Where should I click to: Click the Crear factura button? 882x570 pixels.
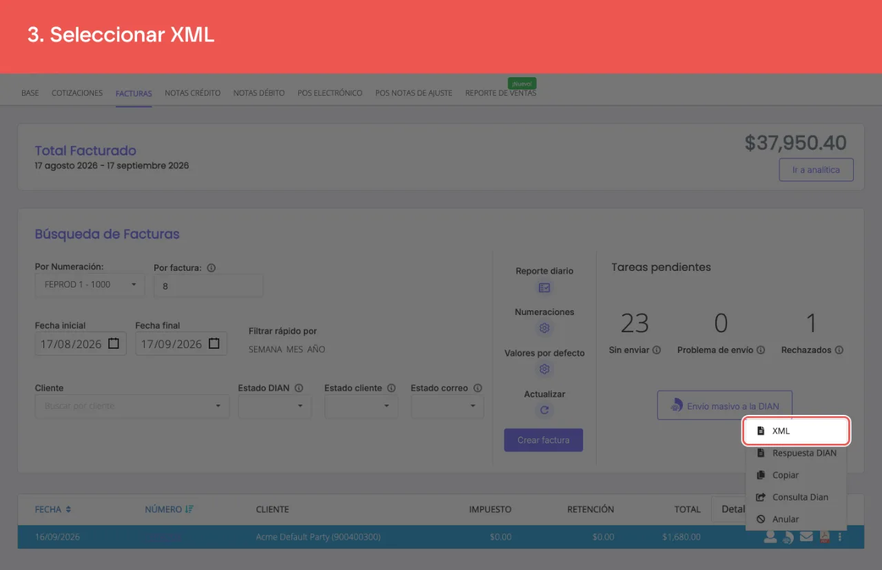coord(544,440)
